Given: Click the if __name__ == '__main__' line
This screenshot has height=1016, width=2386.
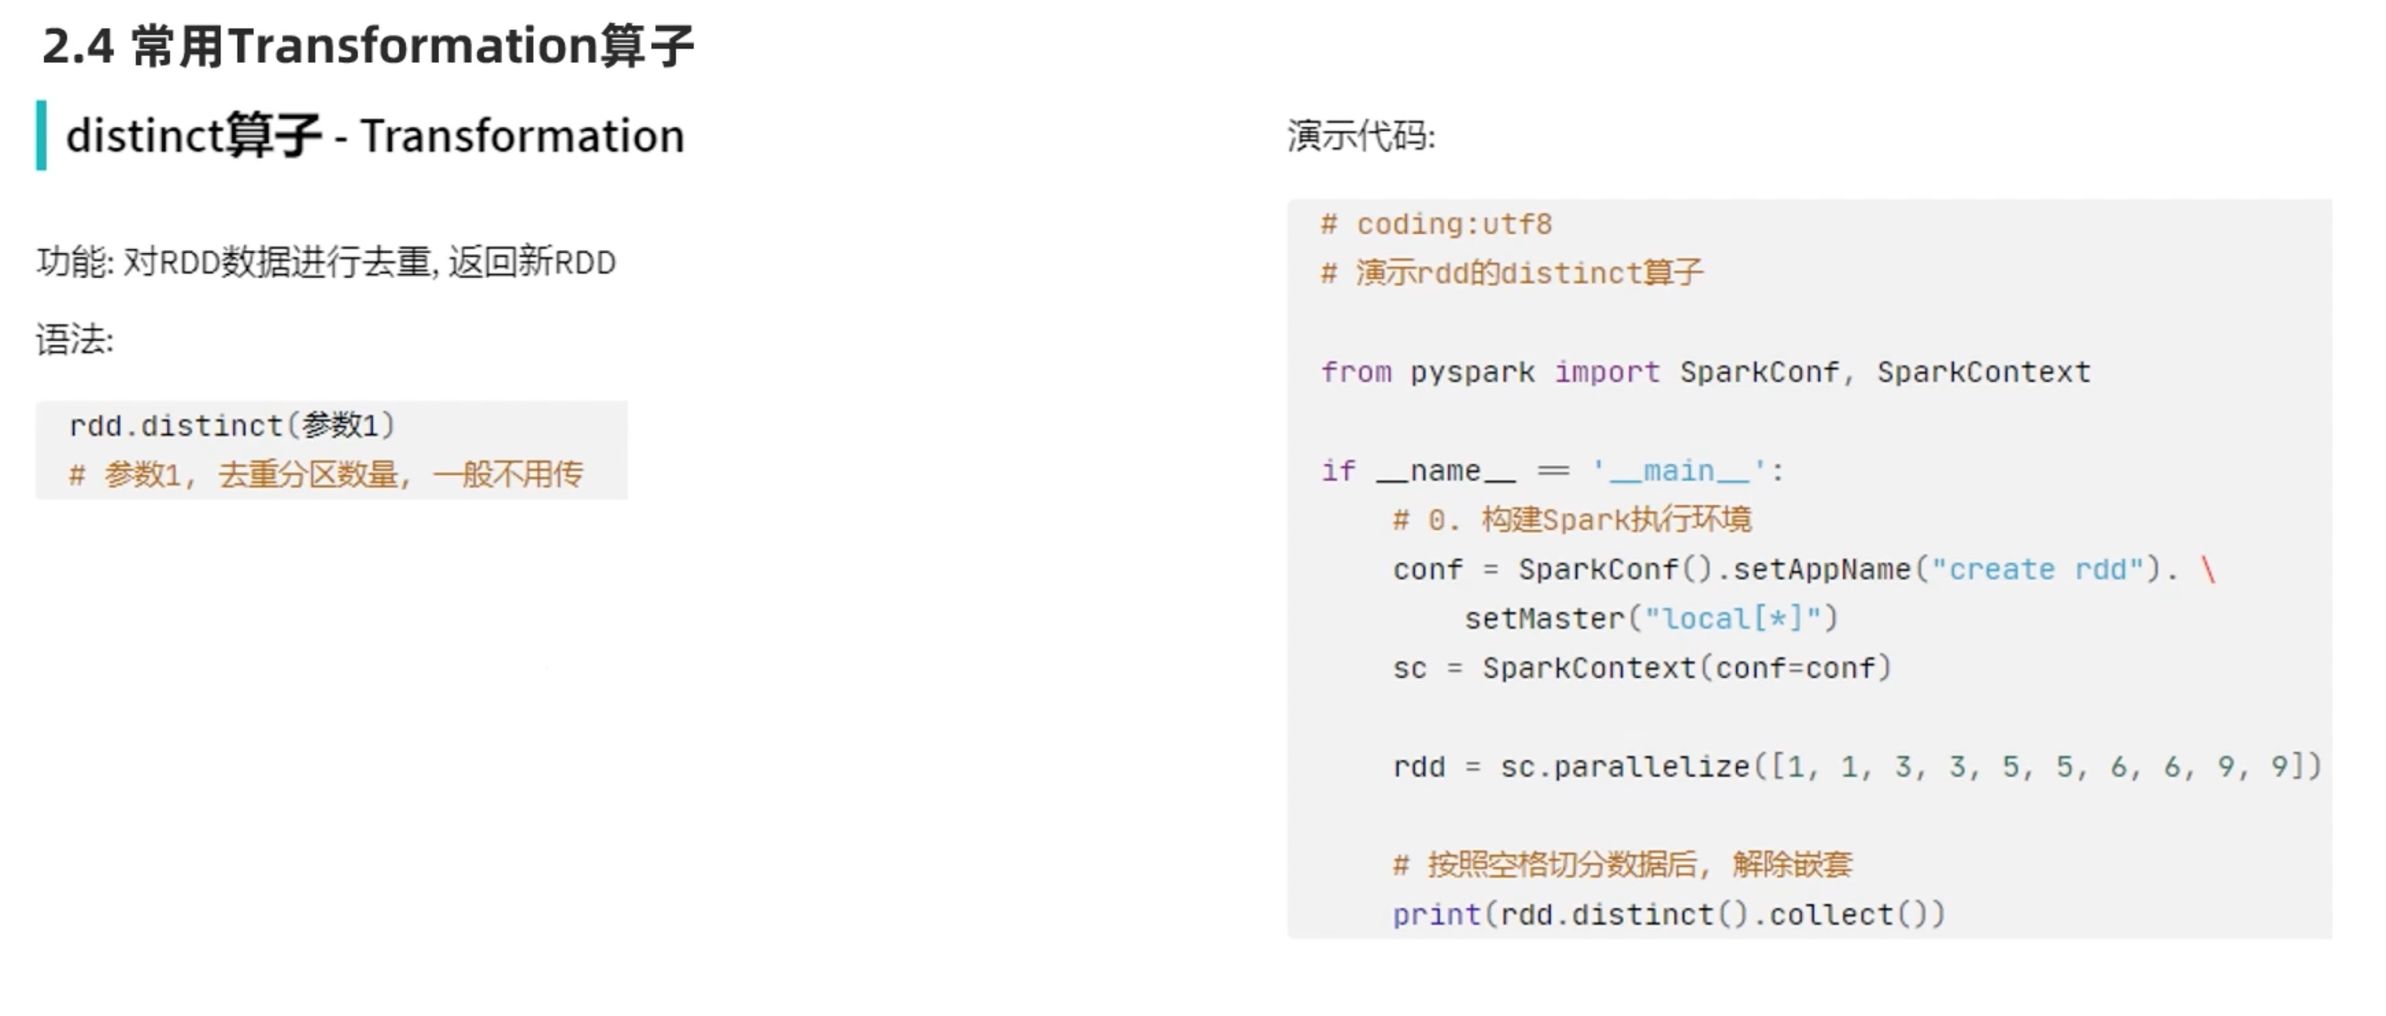Looking at the screenshot, I should coord(1551,471).
